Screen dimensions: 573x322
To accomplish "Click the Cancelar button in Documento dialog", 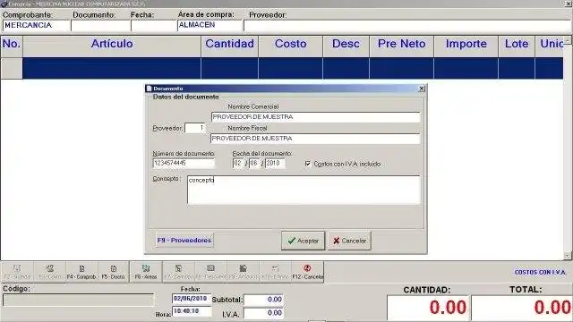I will pyautogui.click(x=349, y=241).
